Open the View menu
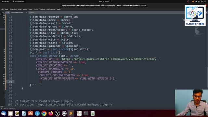 25,9
